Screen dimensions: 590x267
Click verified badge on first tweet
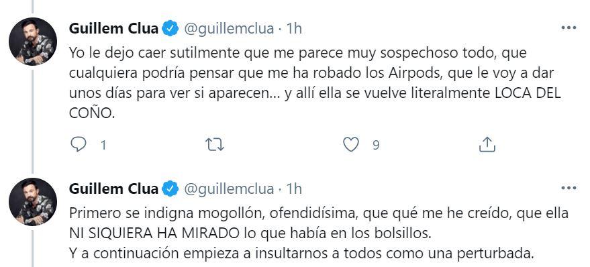(x=170, y=29)
